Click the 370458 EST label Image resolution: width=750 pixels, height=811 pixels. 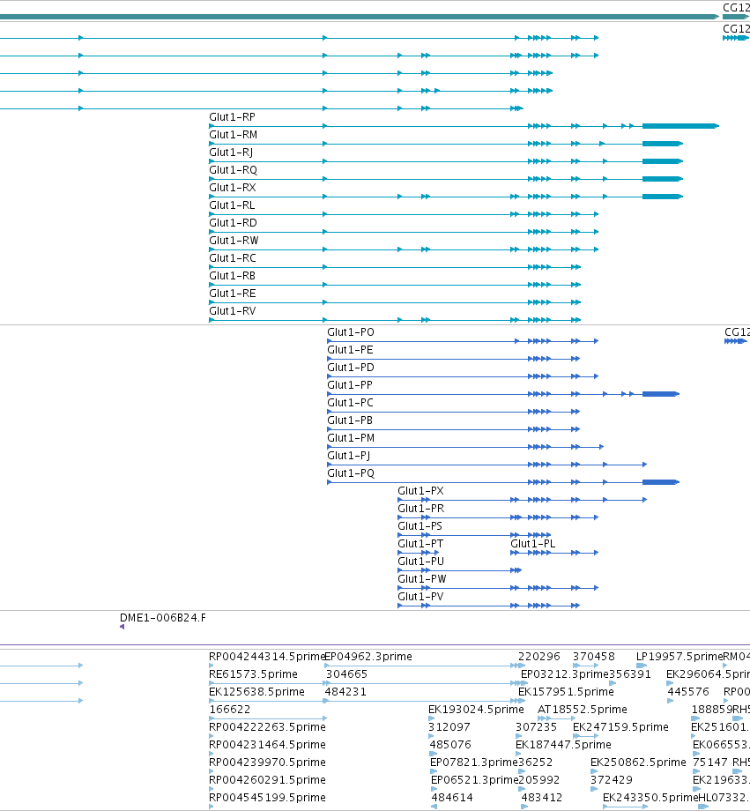594,657
